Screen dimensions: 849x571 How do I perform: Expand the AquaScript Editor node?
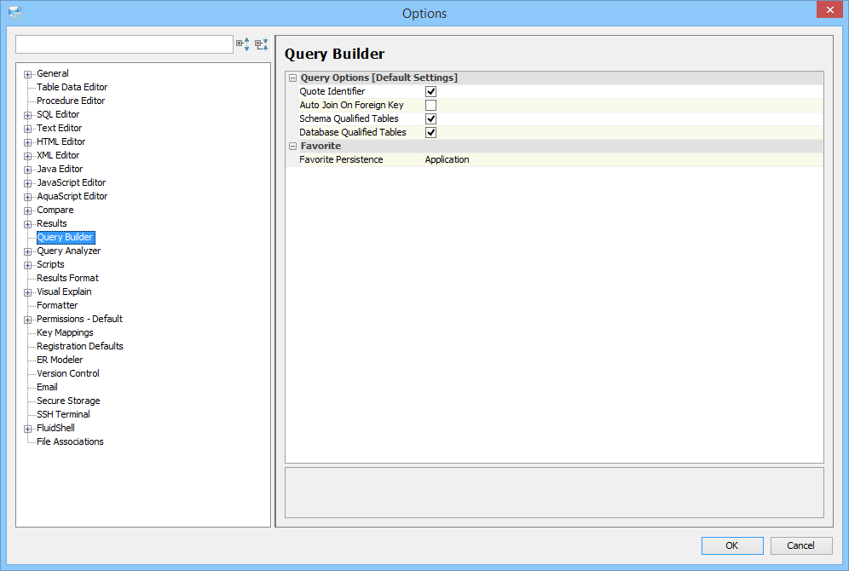pyautogui.click(x=27, y=197)
